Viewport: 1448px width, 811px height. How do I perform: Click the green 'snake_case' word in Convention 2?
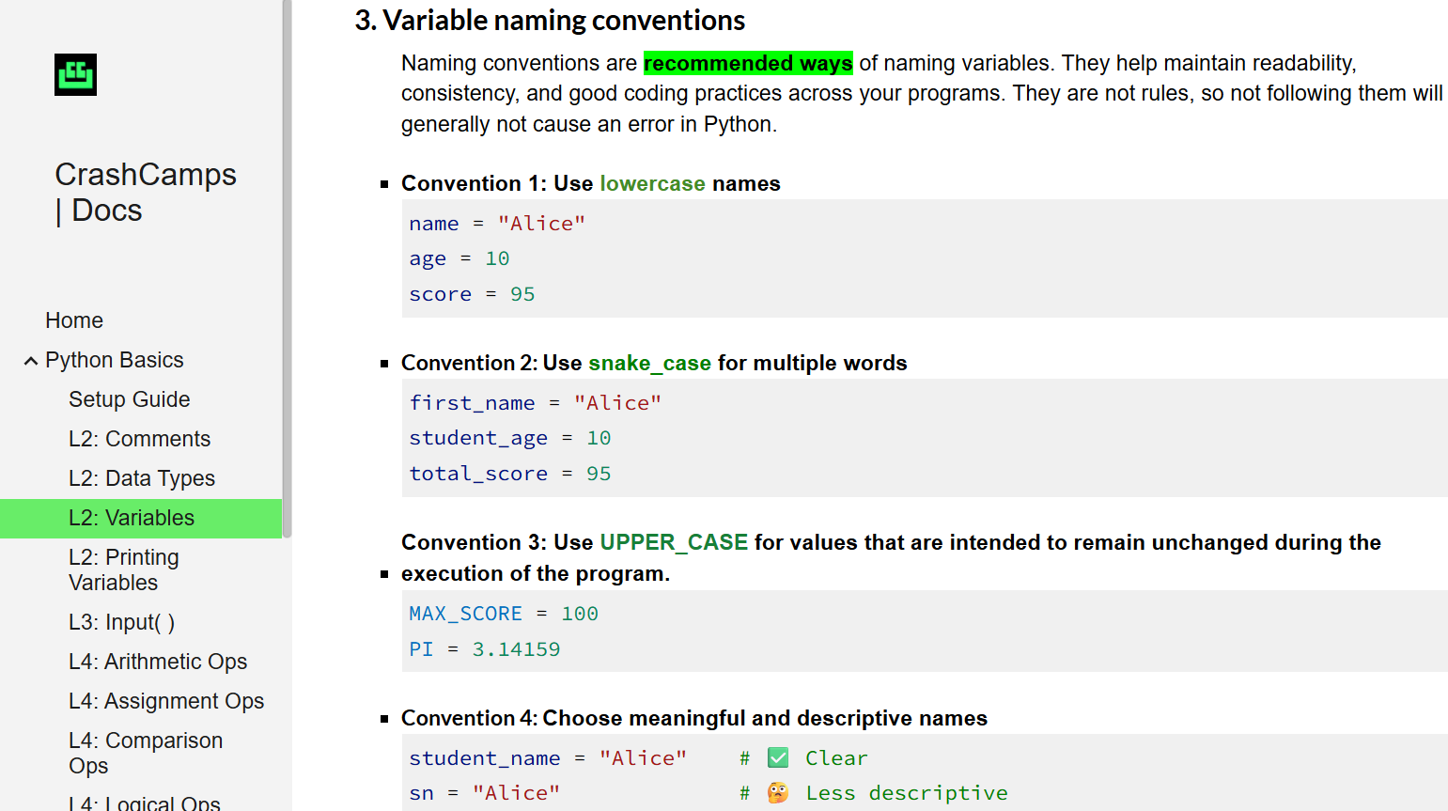(x=649, y=363)
